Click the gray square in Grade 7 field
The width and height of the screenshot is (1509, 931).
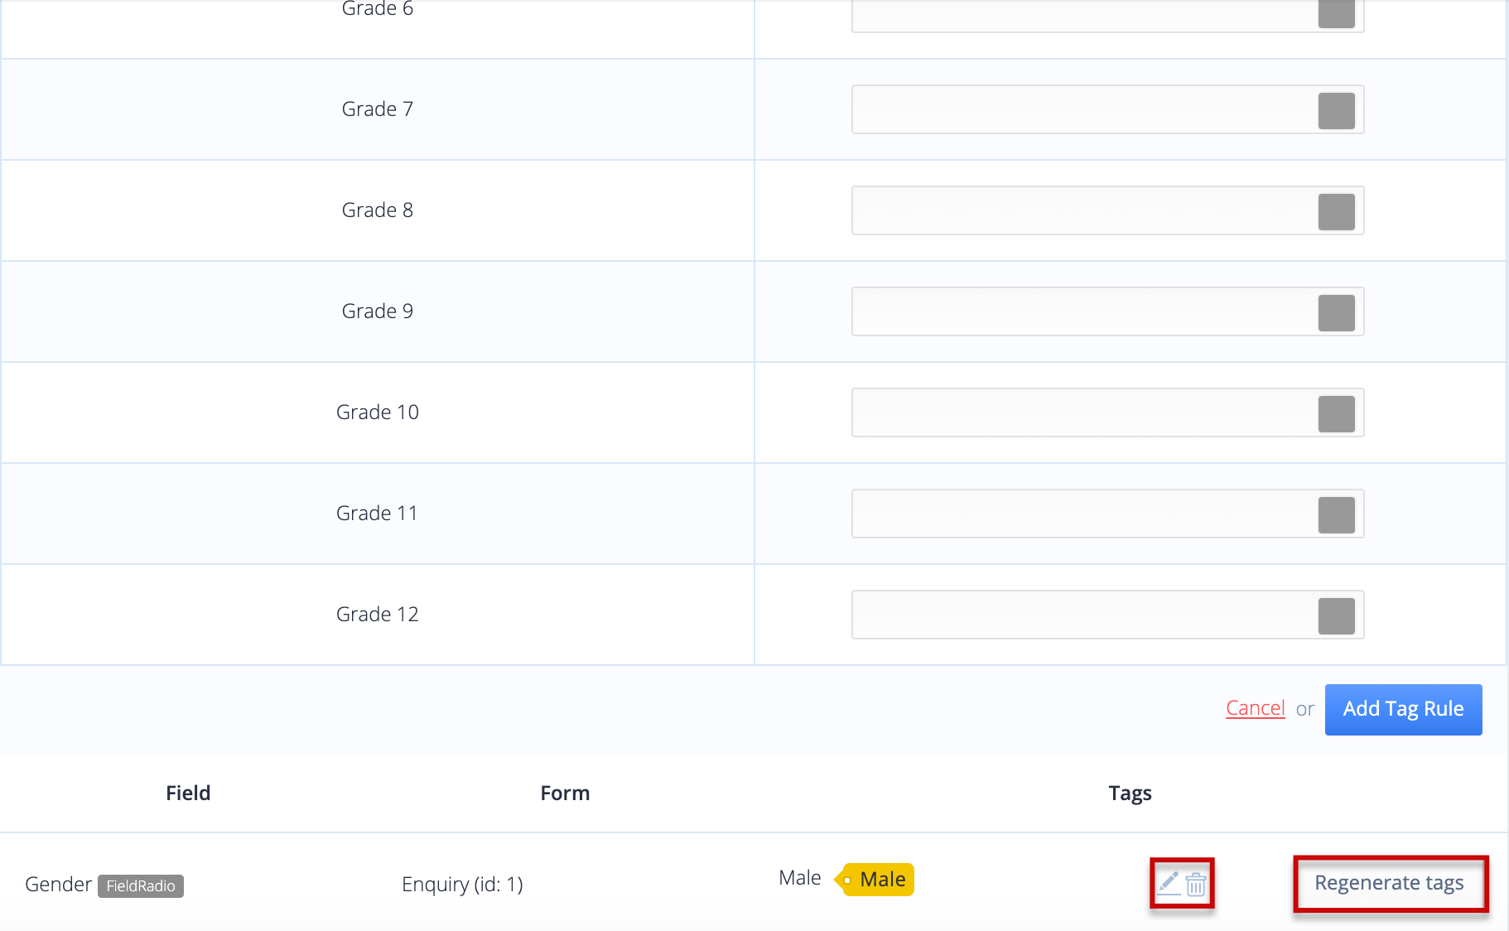pyautogui.click(x=1336, y=110)
